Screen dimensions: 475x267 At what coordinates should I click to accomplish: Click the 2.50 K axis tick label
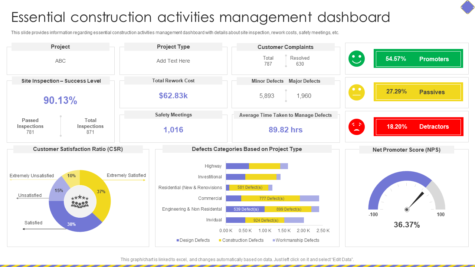point(323,231)
